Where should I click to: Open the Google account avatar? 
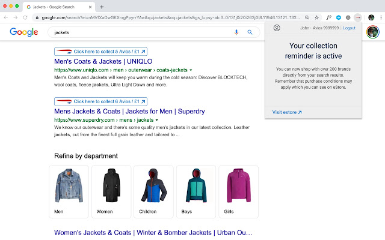[372, 32]
